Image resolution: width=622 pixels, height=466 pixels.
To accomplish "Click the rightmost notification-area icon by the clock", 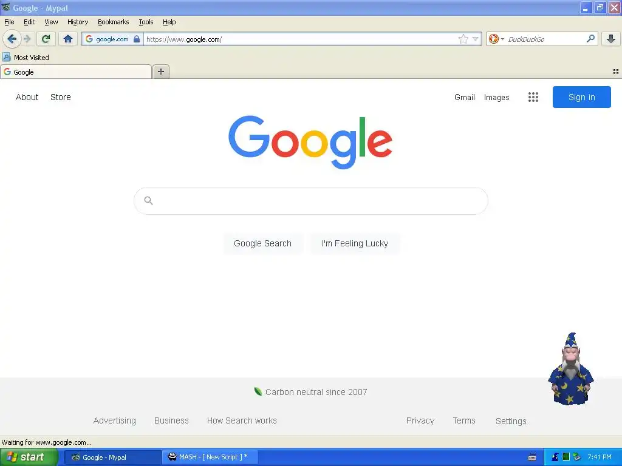I will [x=577, y=458].
